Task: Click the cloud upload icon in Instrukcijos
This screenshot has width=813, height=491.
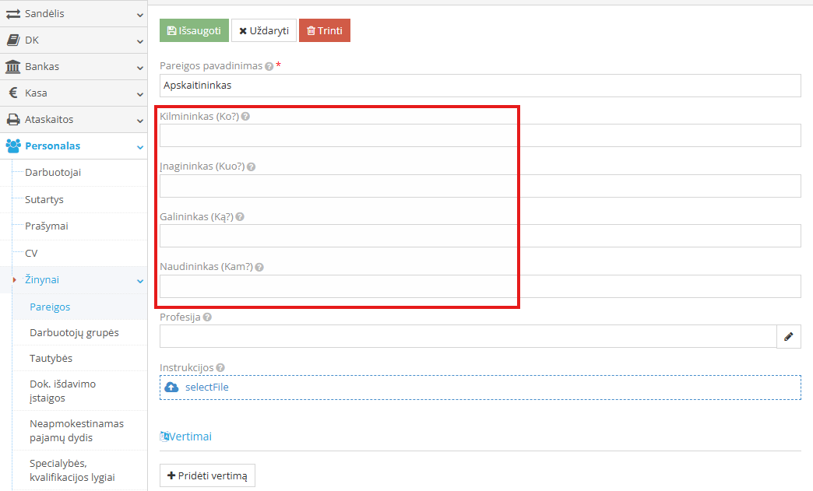Action: 171,387
